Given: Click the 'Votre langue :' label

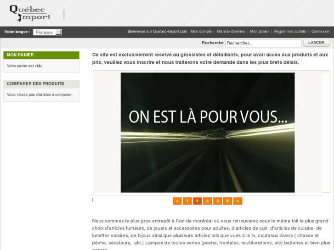Looking at the screenshot, I should [x=17, y=32].
